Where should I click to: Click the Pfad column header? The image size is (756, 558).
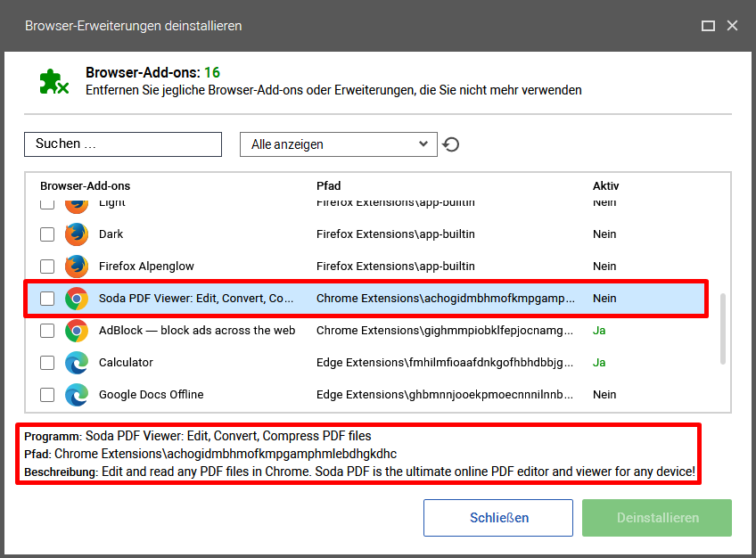coord(328,186)
